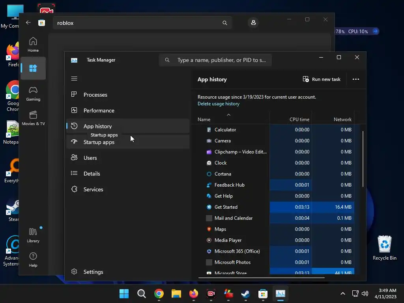Open Steam from the taskbar

coord(245,294)
